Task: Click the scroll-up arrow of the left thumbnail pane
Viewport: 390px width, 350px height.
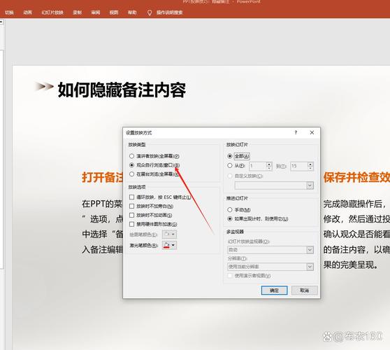Action: pos(1,22)
